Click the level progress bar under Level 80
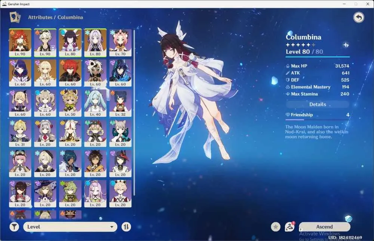The height and width of the screenshot is (241, 374). 318,57
